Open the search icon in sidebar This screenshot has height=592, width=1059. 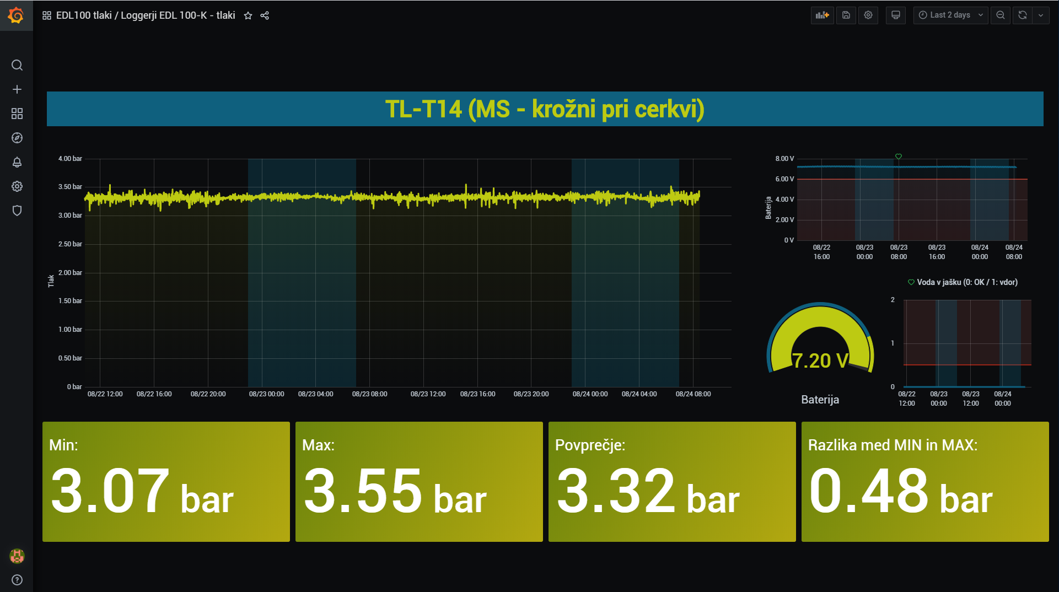17,65
